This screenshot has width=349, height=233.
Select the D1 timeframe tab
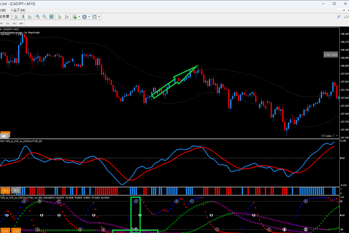pyautogui.click(x=8, y=23)
